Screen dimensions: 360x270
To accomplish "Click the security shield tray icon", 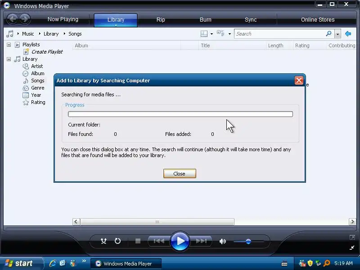I will 310,263.
